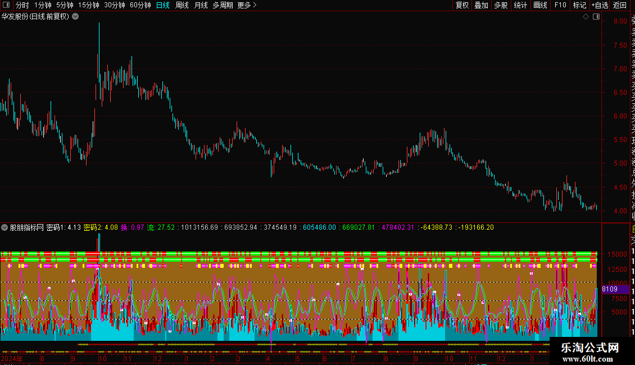635x365 pixels.
Task: Expand the 股朋指标网 indicator dropdown arrow
Action: tap(4, 227)
